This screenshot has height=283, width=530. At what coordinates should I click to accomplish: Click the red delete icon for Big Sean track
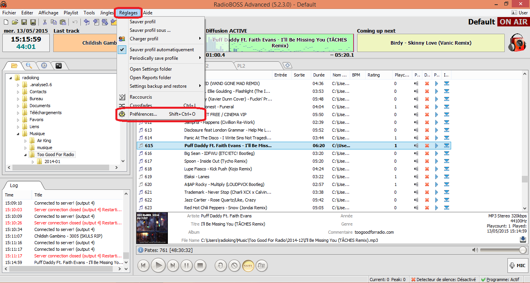click(x=427, y=153)
